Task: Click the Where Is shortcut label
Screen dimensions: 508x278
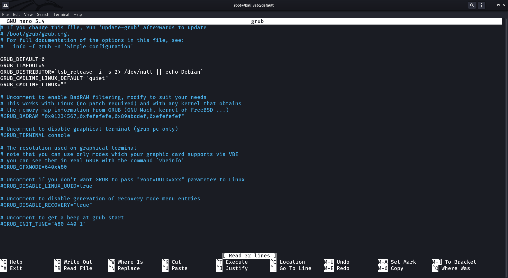Action: pos(130,262)
